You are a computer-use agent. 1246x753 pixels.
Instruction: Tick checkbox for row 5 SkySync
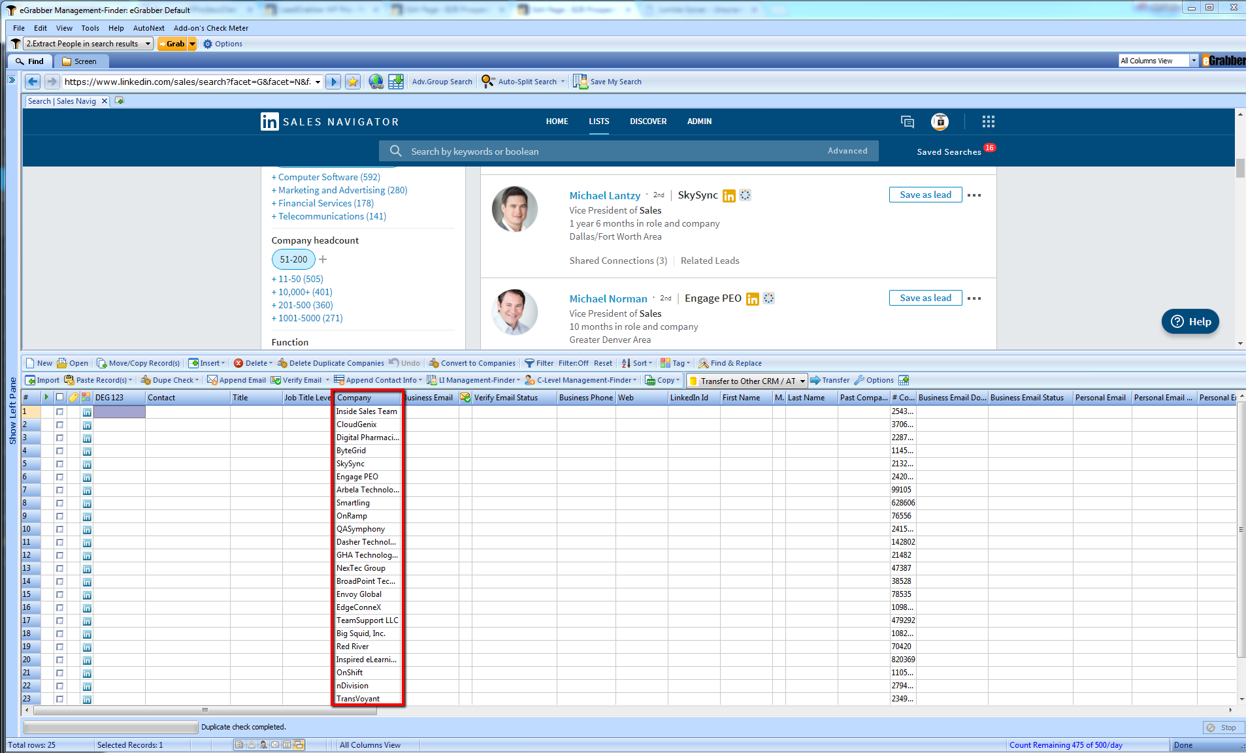coord(59,464)
